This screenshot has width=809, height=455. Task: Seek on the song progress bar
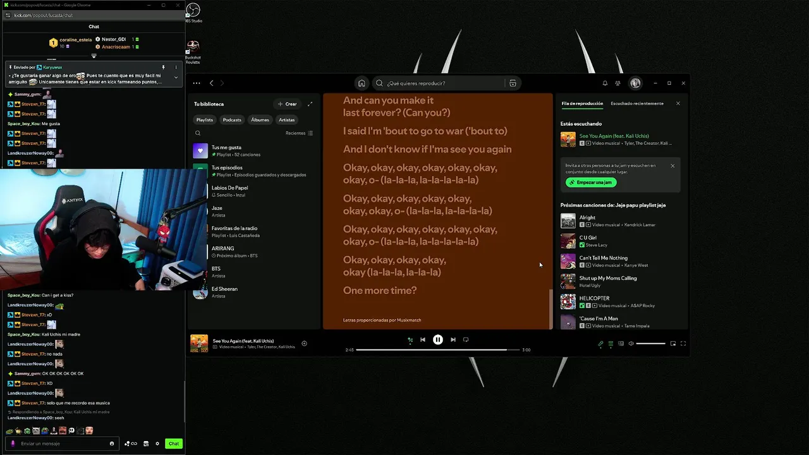click(437, 349)
